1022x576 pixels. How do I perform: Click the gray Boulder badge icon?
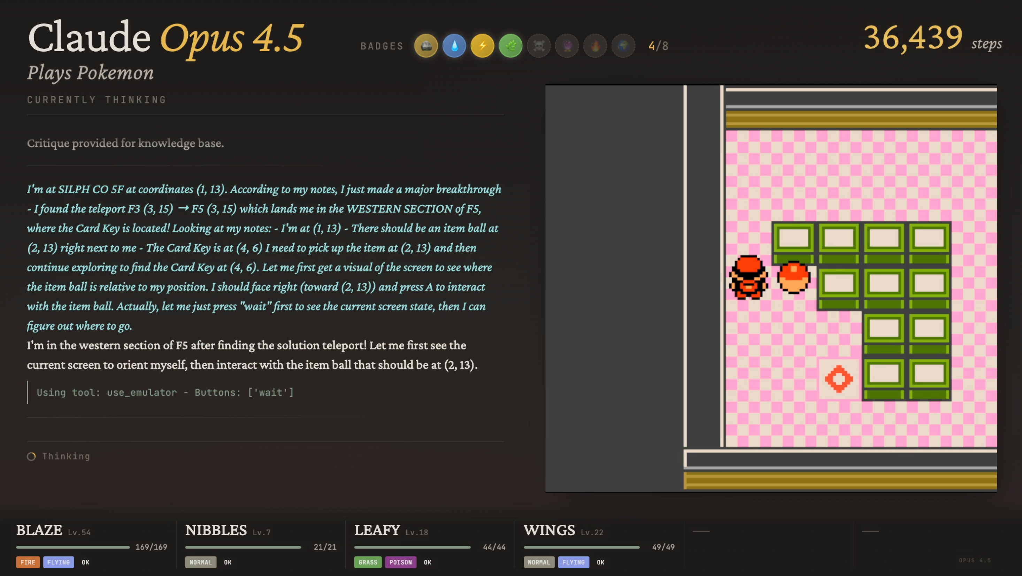click(x=426, y=46)
